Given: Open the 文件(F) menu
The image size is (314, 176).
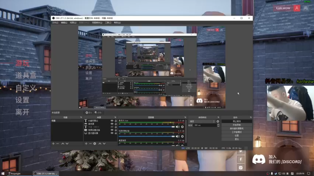Looking at the screenshot, I should [55, 23].
